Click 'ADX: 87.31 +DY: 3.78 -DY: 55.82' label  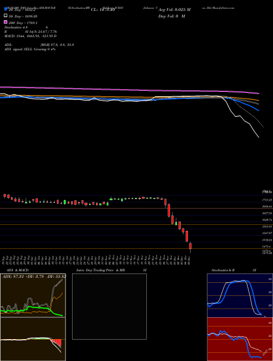point(34,276)
